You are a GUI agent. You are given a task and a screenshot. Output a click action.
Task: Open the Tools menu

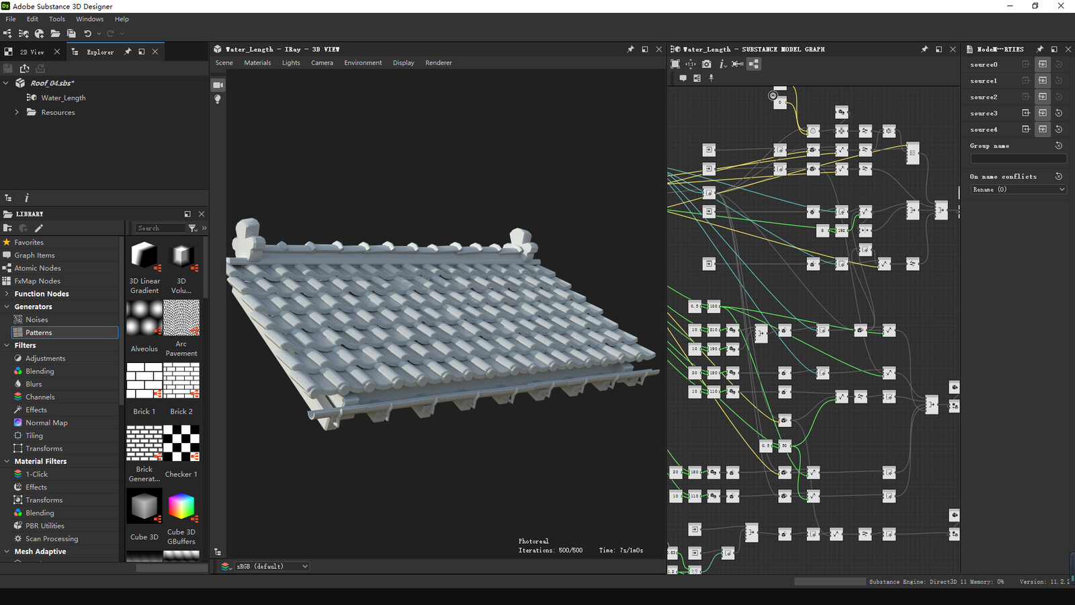[x=57, y=19]
